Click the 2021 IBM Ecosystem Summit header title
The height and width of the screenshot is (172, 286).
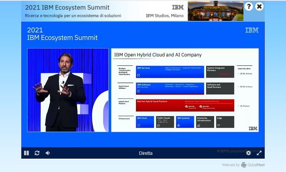[67, 8]
